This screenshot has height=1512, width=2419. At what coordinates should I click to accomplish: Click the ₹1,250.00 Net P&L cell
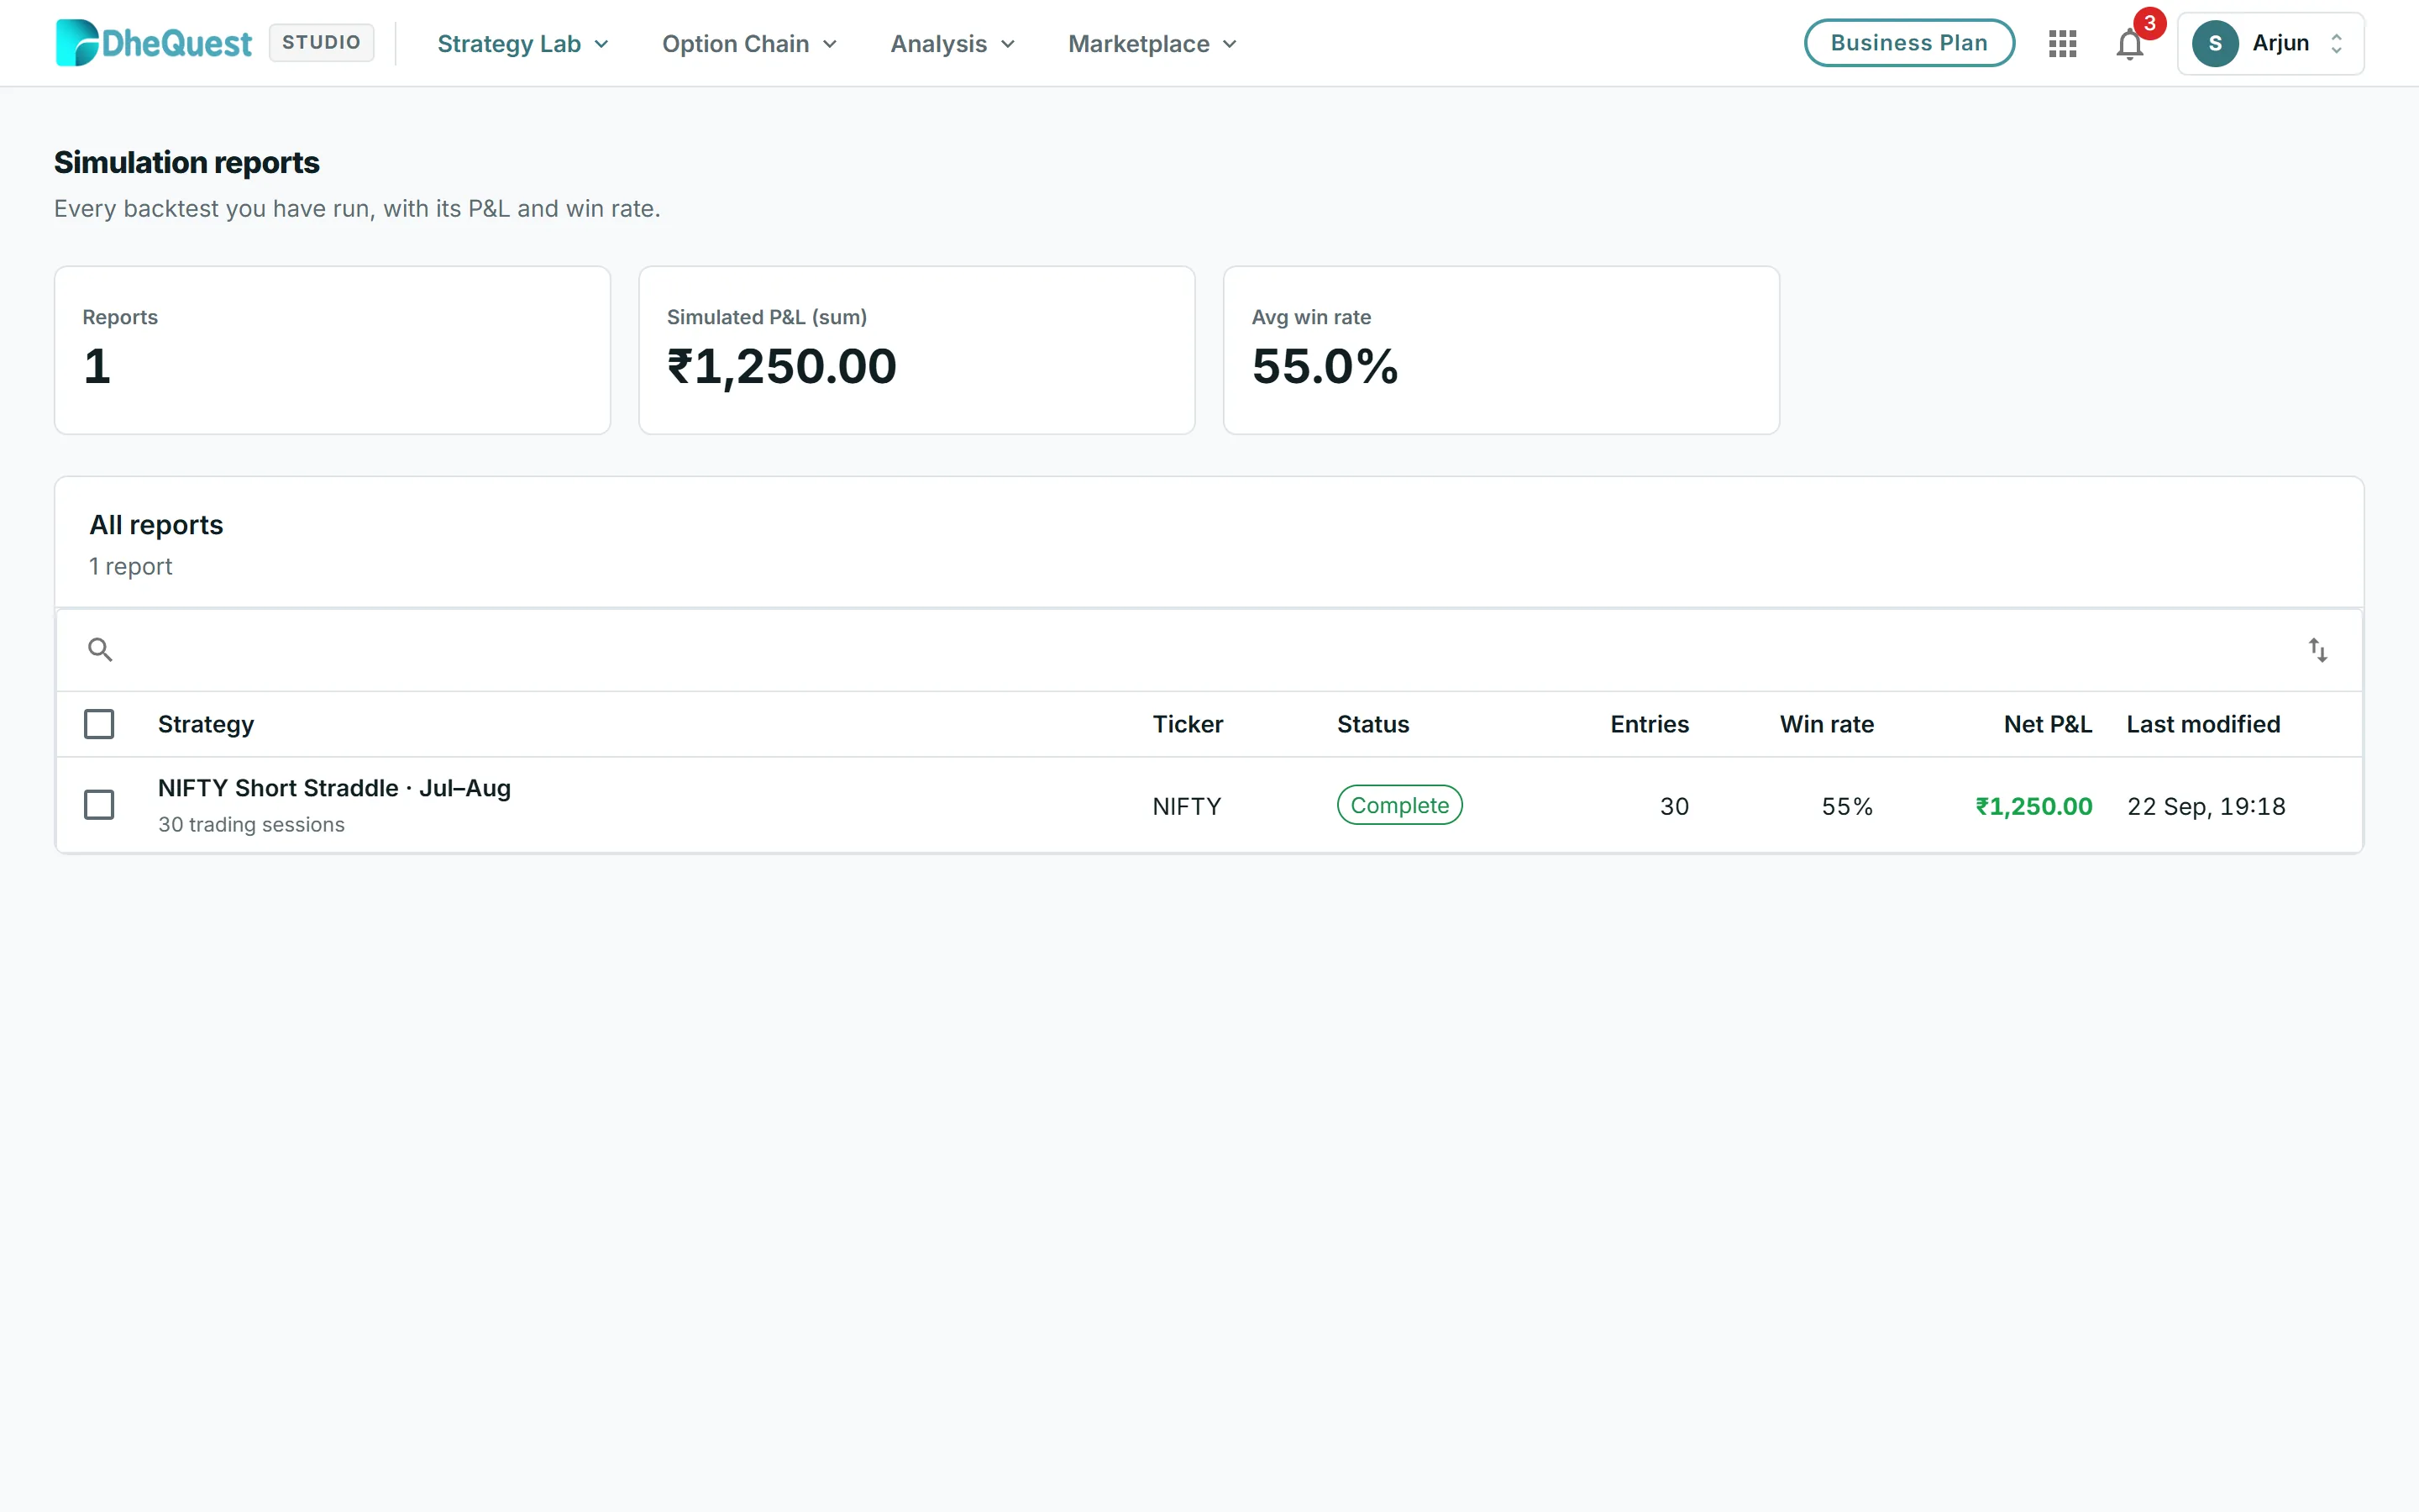tap(2033, 806)
